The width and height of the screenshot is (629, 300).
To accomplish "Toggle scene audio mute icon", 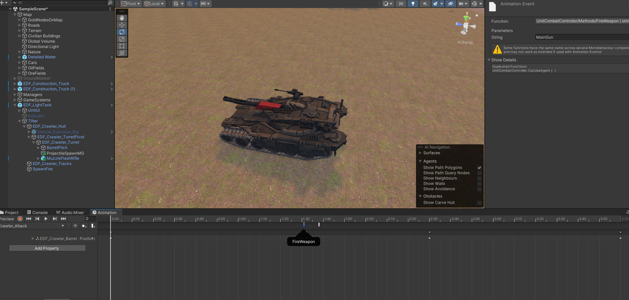I will pos(425,4).
